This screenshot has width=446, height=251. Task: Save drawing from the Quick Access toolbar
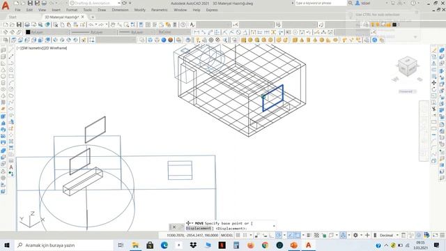pos(30,3)
